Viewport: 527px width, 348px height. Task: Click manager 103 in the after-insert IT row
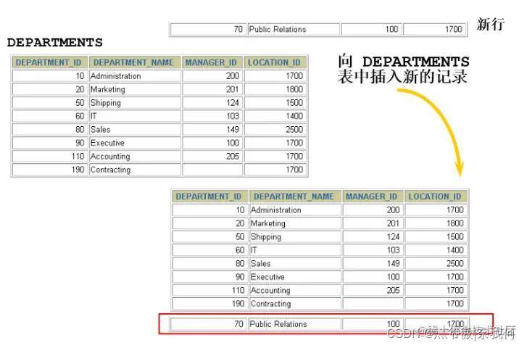(x=393, y=250)
